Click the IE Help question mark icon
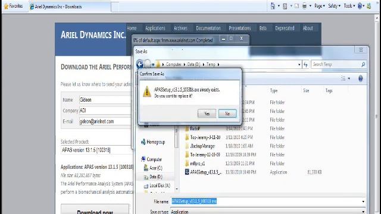The width and height of the screenshot is (381, 214). point(360,7)
